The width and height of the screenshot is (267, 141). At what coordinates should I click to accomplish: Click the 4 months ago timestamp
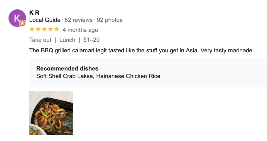click(x=80, y=30)
